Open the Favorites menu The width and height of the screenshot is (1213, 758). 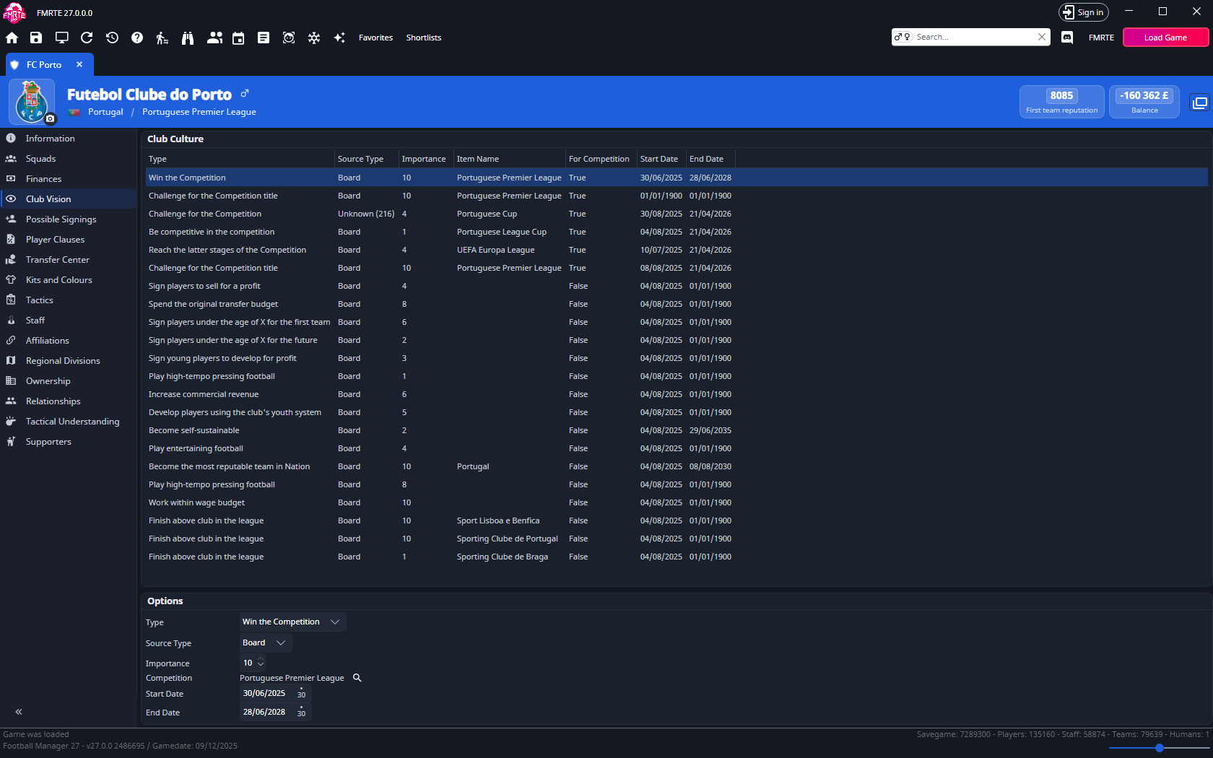coord(375,38)
